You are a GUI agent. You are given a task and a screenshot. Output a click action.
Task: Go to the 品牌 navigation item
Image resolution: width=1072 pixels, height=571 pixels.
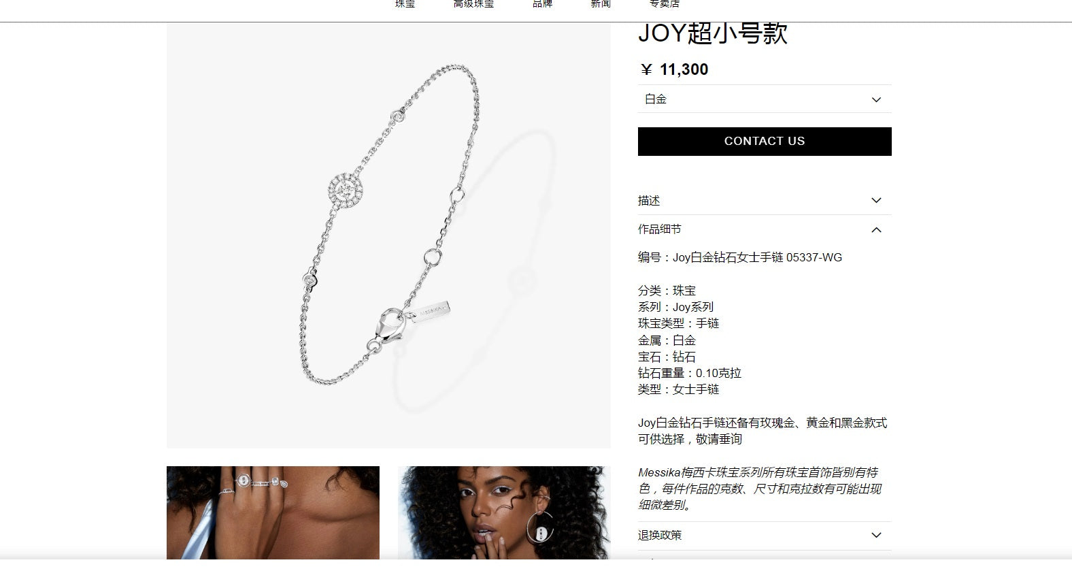(542, 4)
